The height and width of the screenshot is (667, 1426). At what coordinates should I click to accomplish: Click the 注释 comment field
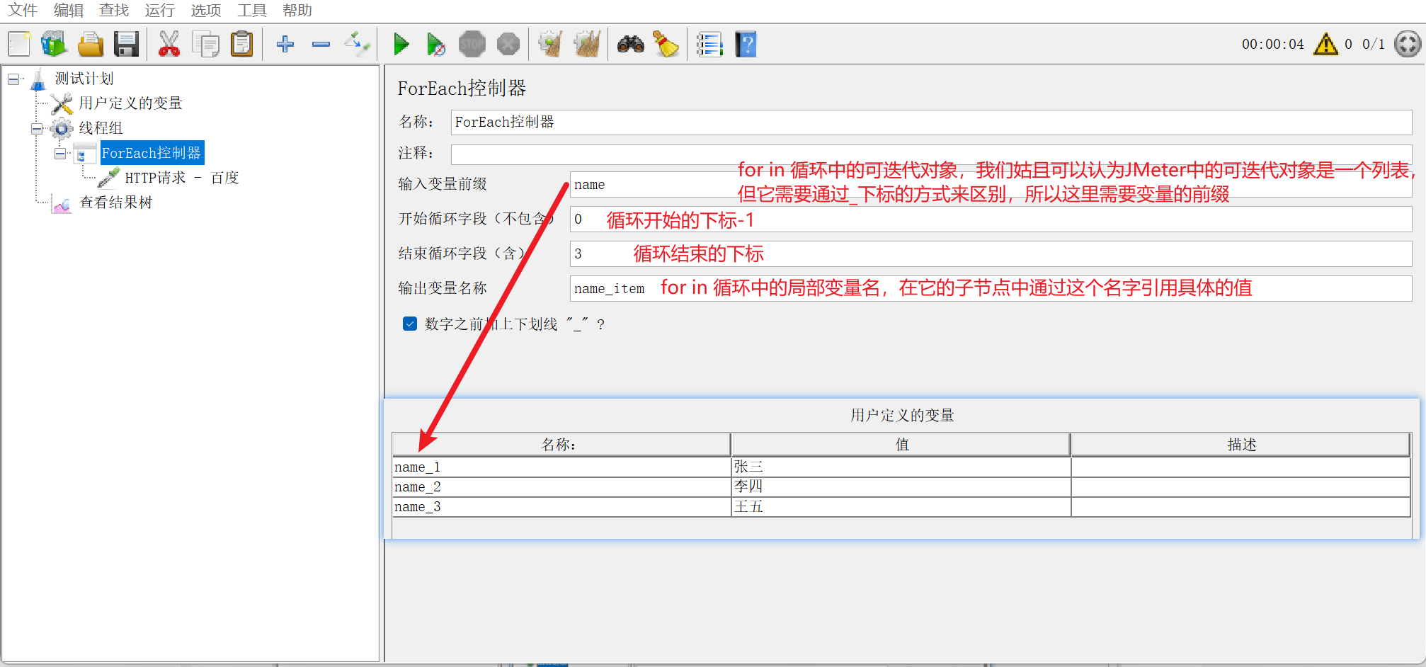pos(931,154)
